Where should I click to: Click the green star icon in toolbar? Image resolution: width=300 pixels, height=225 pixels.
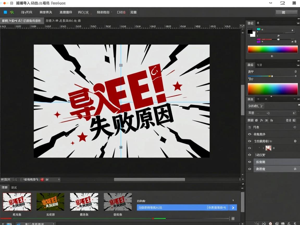(12, 12)
